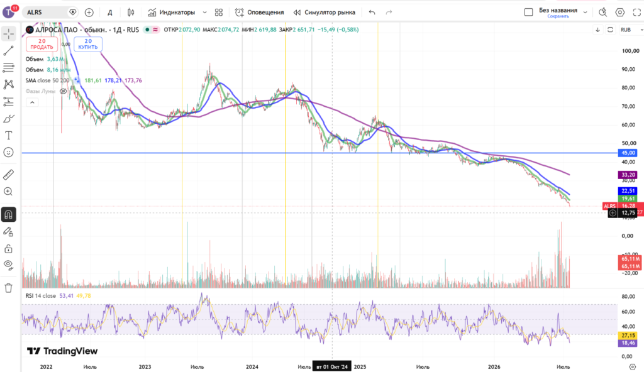Open Оповещения alerts
Viewport: 644px width, 372px height.
pyautogui.click(x=260, y=13)
